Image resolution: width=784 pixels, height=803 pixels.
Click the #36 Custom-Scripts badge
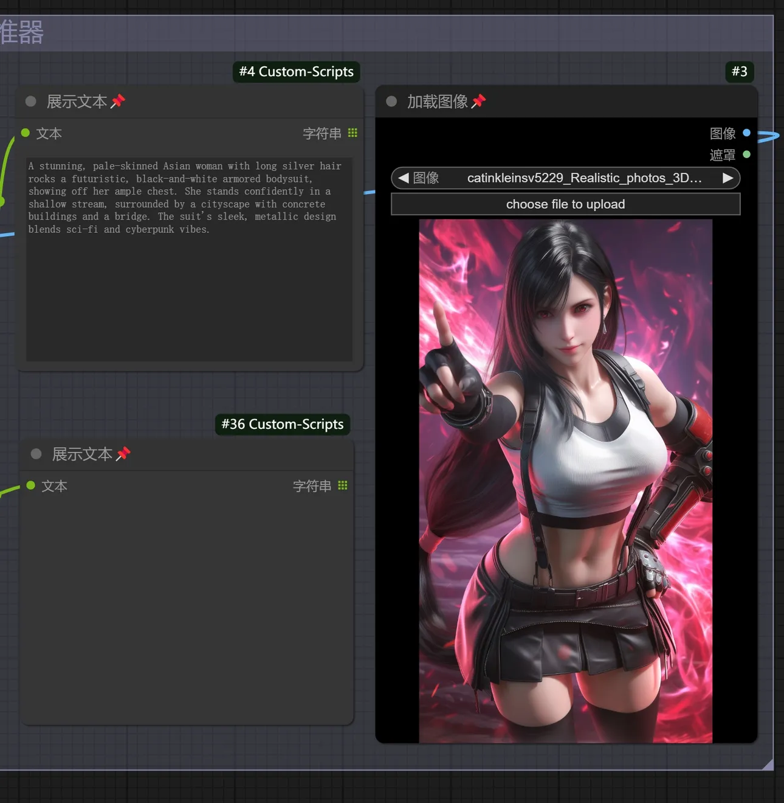(x=283, y=424)
